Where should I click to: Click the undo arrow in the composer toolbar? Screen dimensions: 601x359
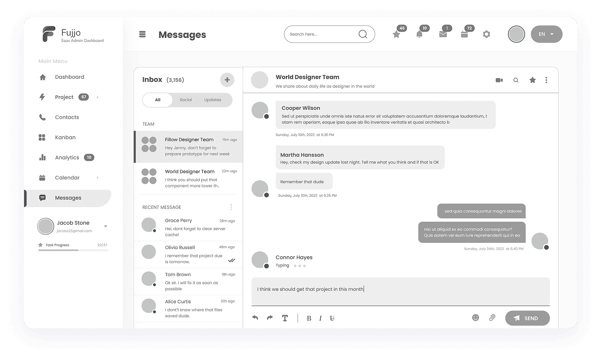(x=255, y=317)
